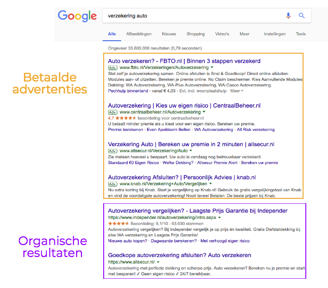
Task: Open Independer 'Autoverzekering vergelijken?' result title
Action: pos(198,211)
